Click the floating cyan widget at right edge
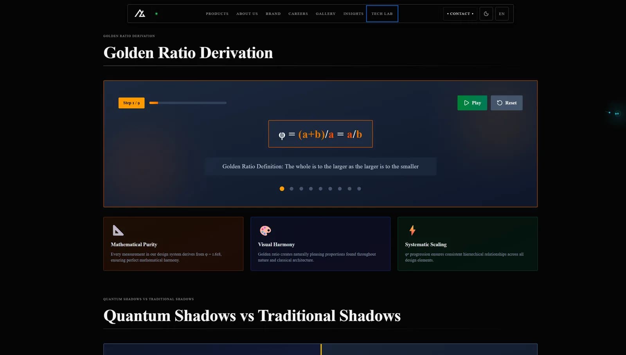626x355 pixels. (617, 114)
